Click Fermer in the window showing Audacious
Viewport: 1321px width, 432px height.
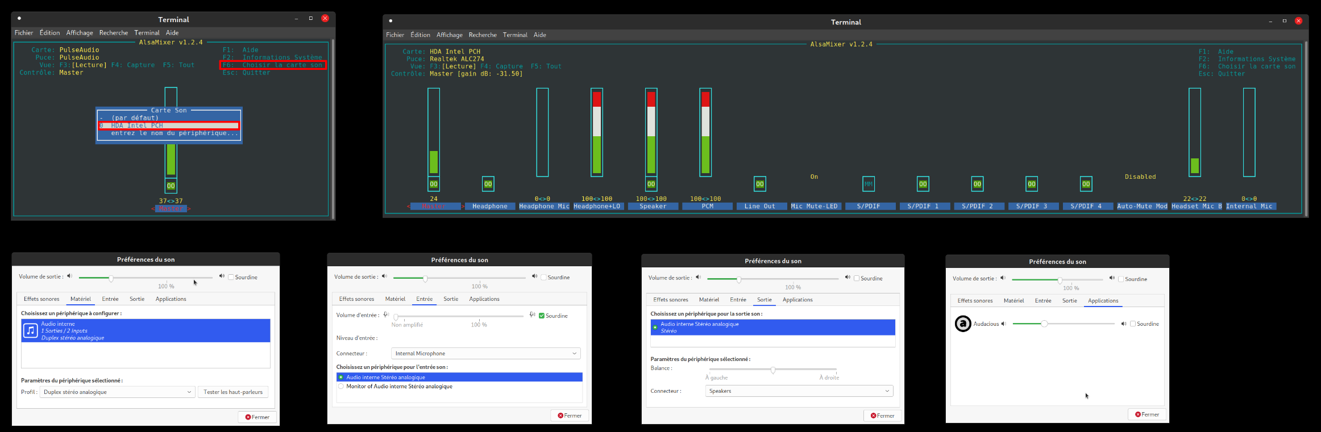1146,414
